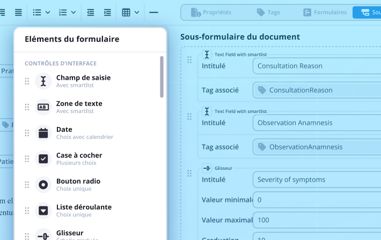381x240 pixels.
Task: Insert a horizontal line
Action: click(153, 12)
